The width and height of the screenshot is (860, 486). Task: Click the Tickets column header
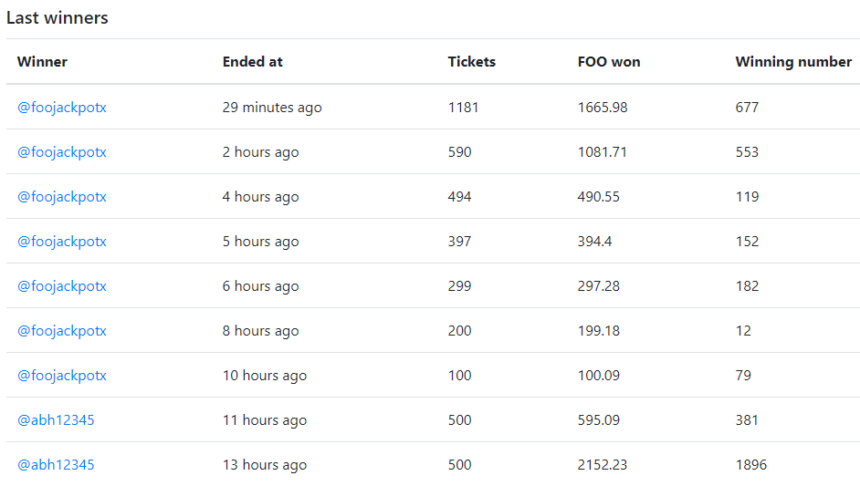[472, 62]
